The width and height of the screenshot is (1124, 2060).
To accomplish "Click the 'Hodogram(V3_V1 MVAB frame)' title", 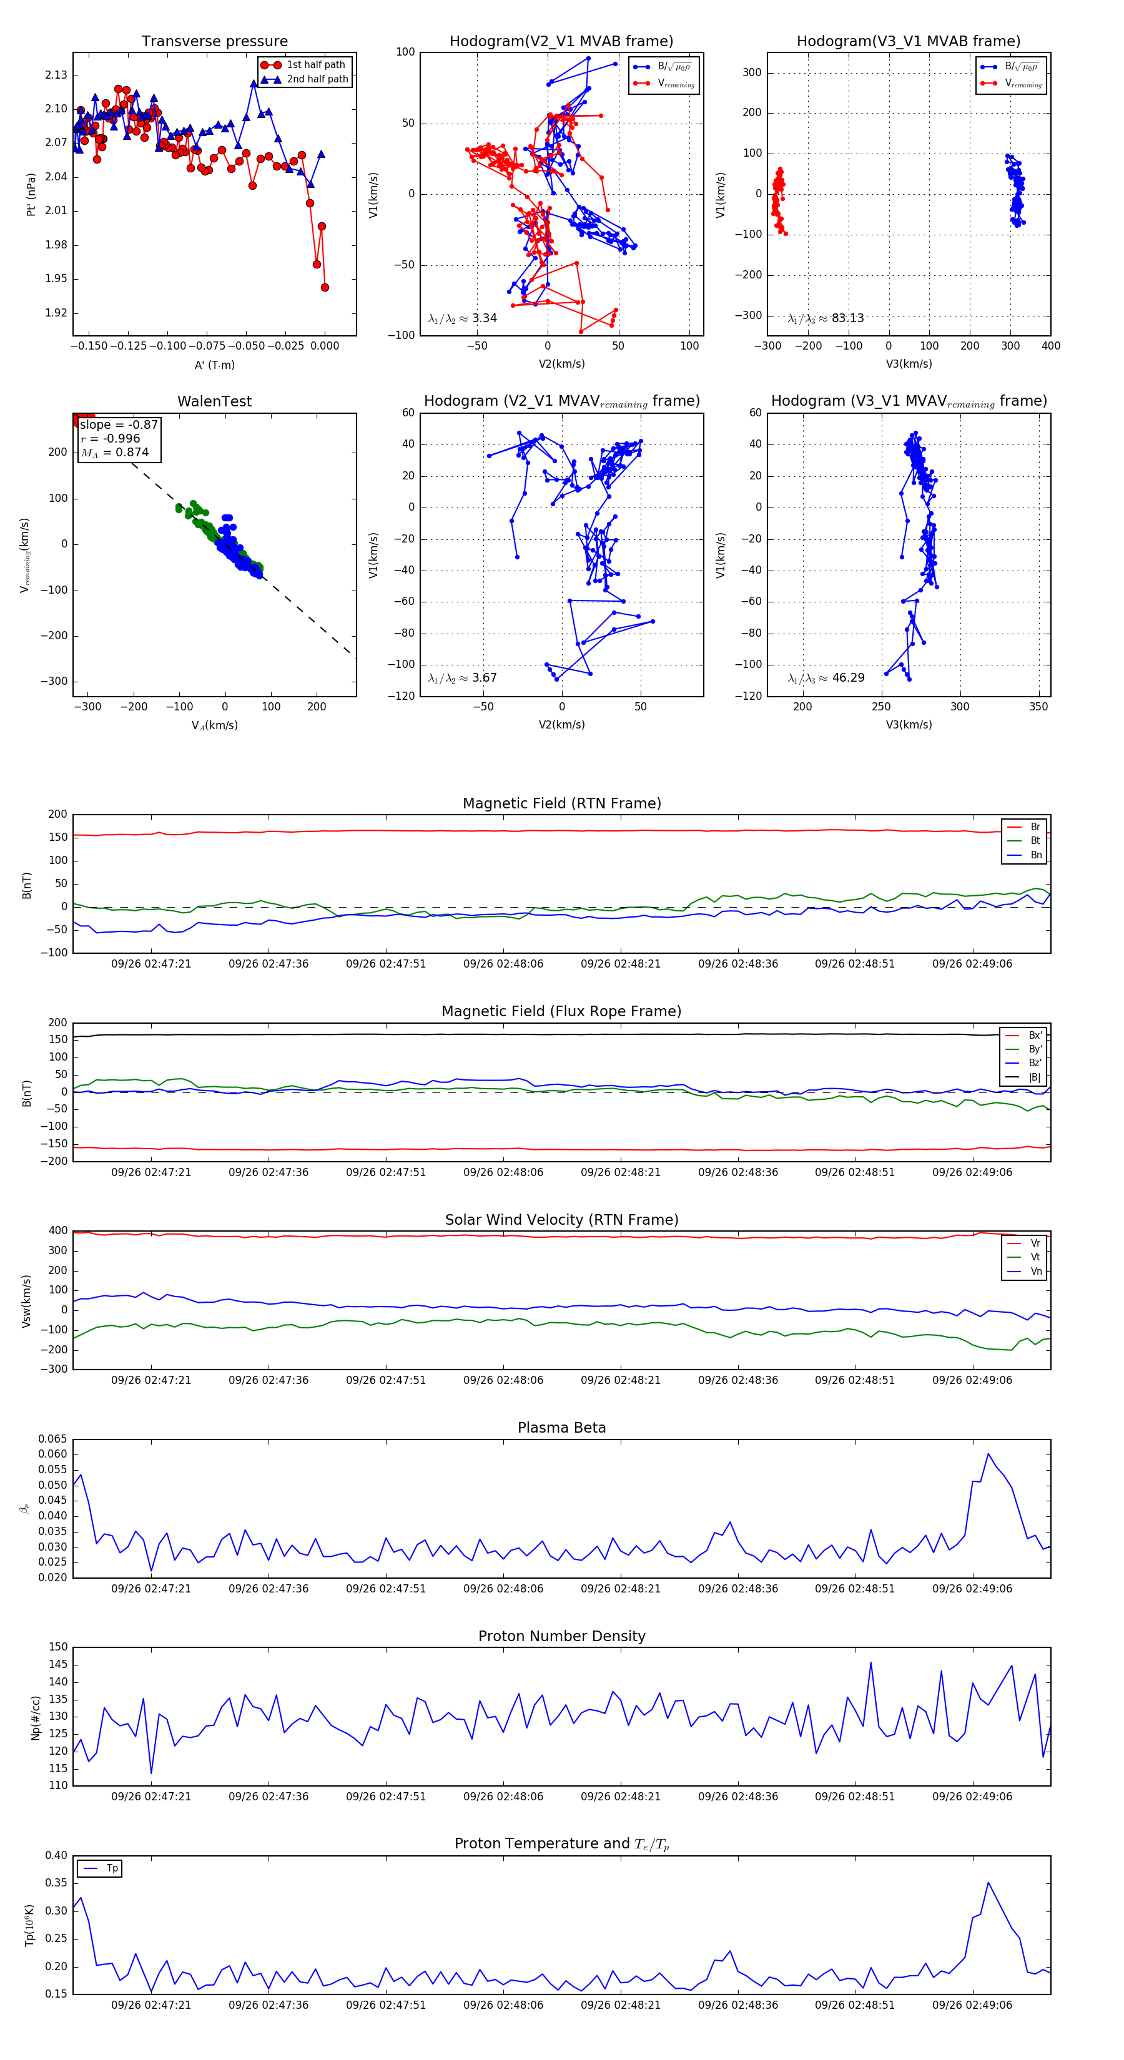I will point(909,42).
